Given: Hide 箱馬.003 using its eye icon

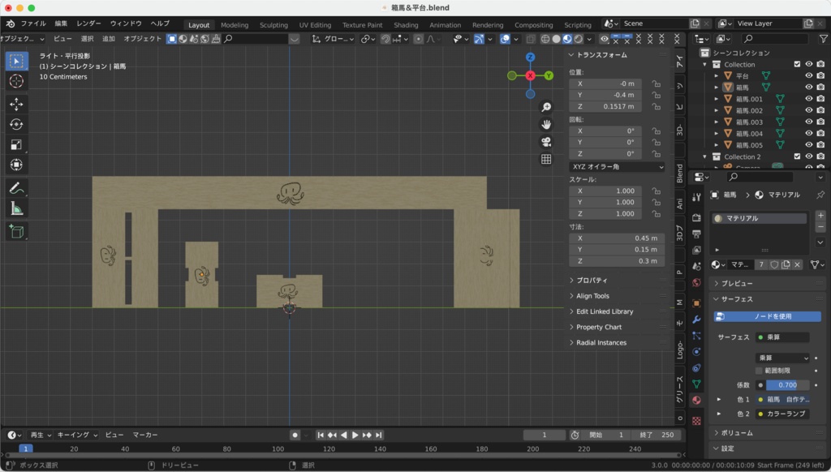Looking at the screenshot, I should pos(808,122).
